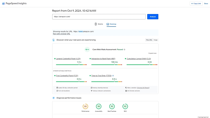Click the wifi icon for network connections

[92, 91]
